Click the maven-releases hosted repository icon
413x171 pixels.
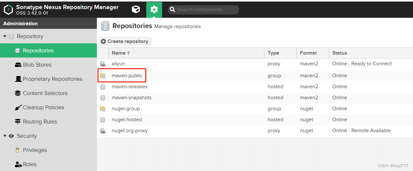pos(103,87)
